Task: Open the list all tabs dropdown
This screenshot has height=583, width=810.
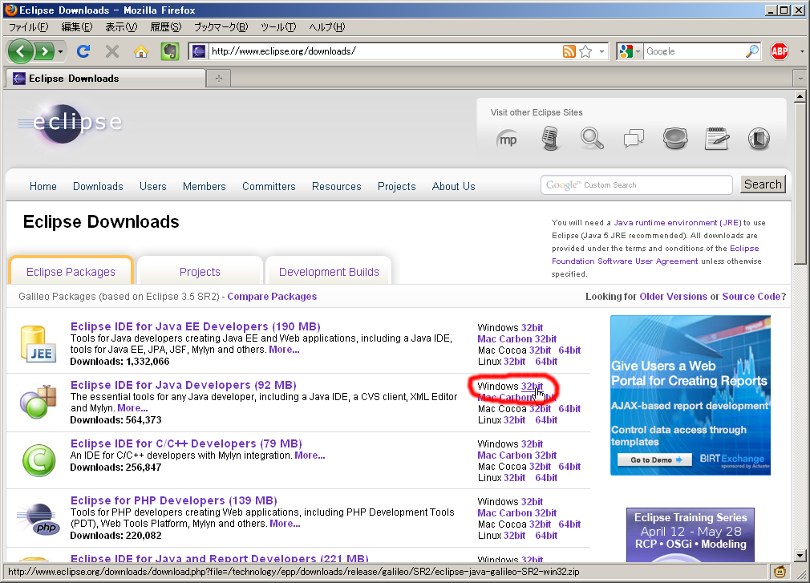Action: click(800, 79)
